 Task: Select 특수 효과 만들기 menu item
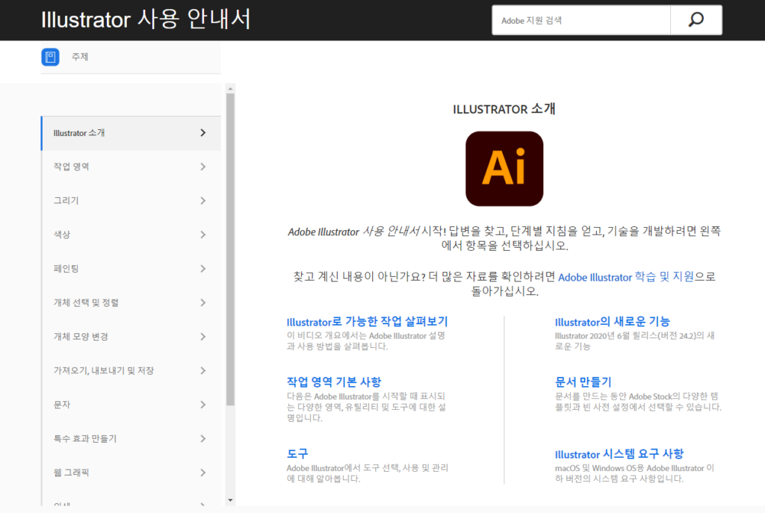pyautogui.click(x=85, y=438)
